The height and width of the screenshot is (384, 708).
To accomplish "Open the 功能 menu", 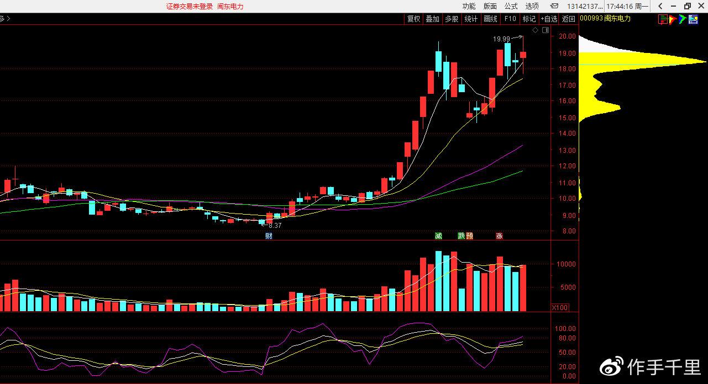I will 469,6.
